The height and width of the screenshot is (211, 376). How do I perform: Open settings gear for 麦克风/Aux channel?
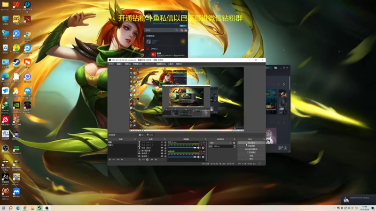(x=203, y=148)
